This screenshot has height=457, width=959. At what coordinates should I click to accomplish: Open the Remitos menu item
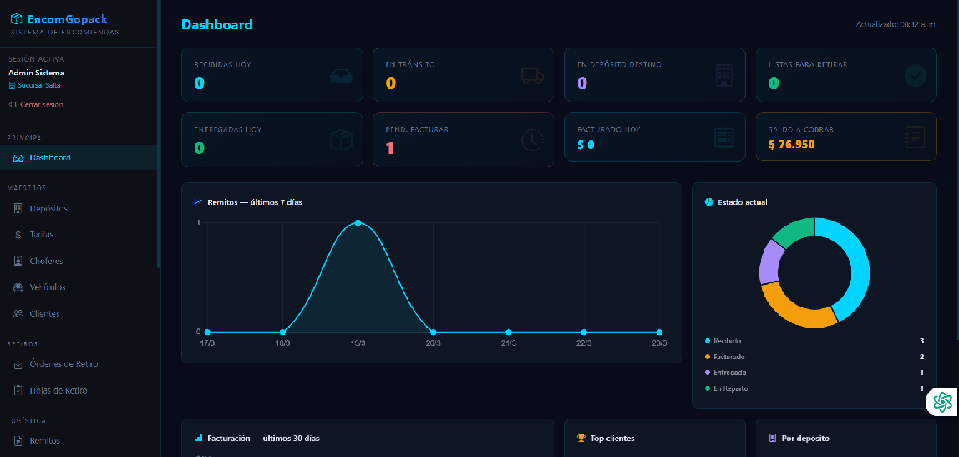[x=44, y=440]
